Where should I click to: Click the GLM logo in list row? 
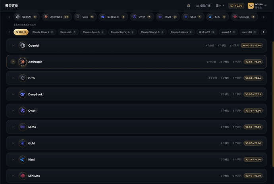pos(23,143)
